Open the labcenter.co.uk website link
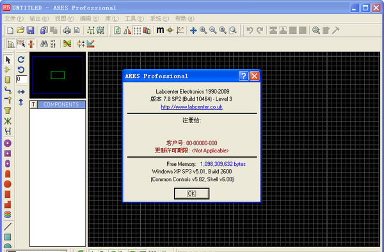 [191, 107]
